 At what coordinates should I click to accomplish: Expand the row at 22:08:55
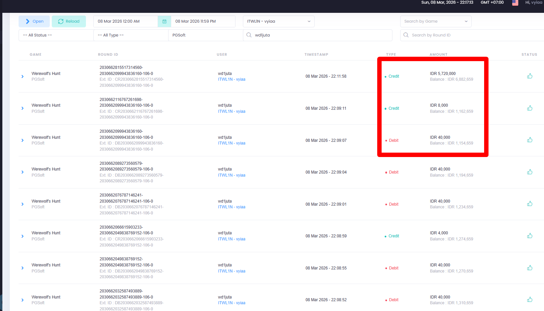pyautogui.click(x=23, y=268)
